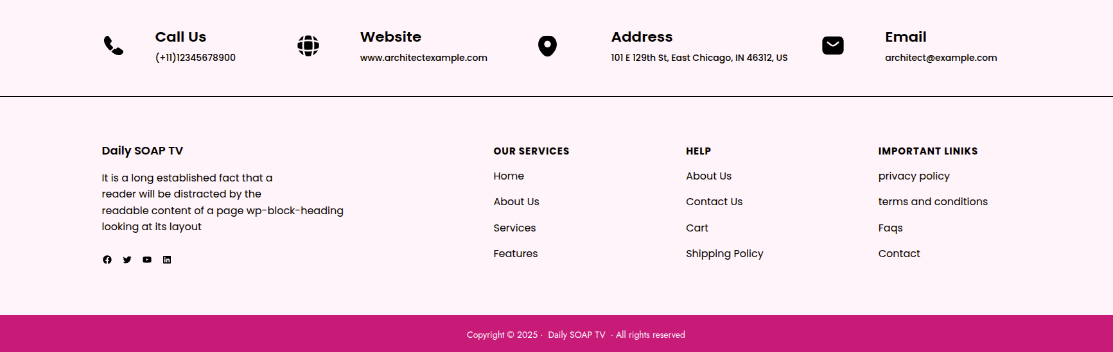This screenshot has width=1113, height=352.
Task: Click the architect@example.com email address
Action: point(941,58)
